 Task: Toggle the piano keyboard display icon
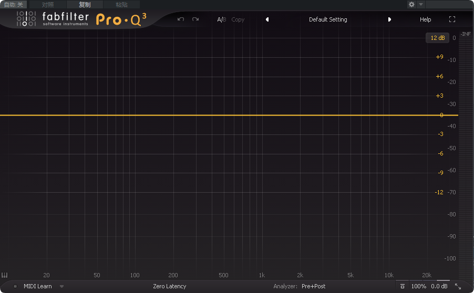point(5,275)
